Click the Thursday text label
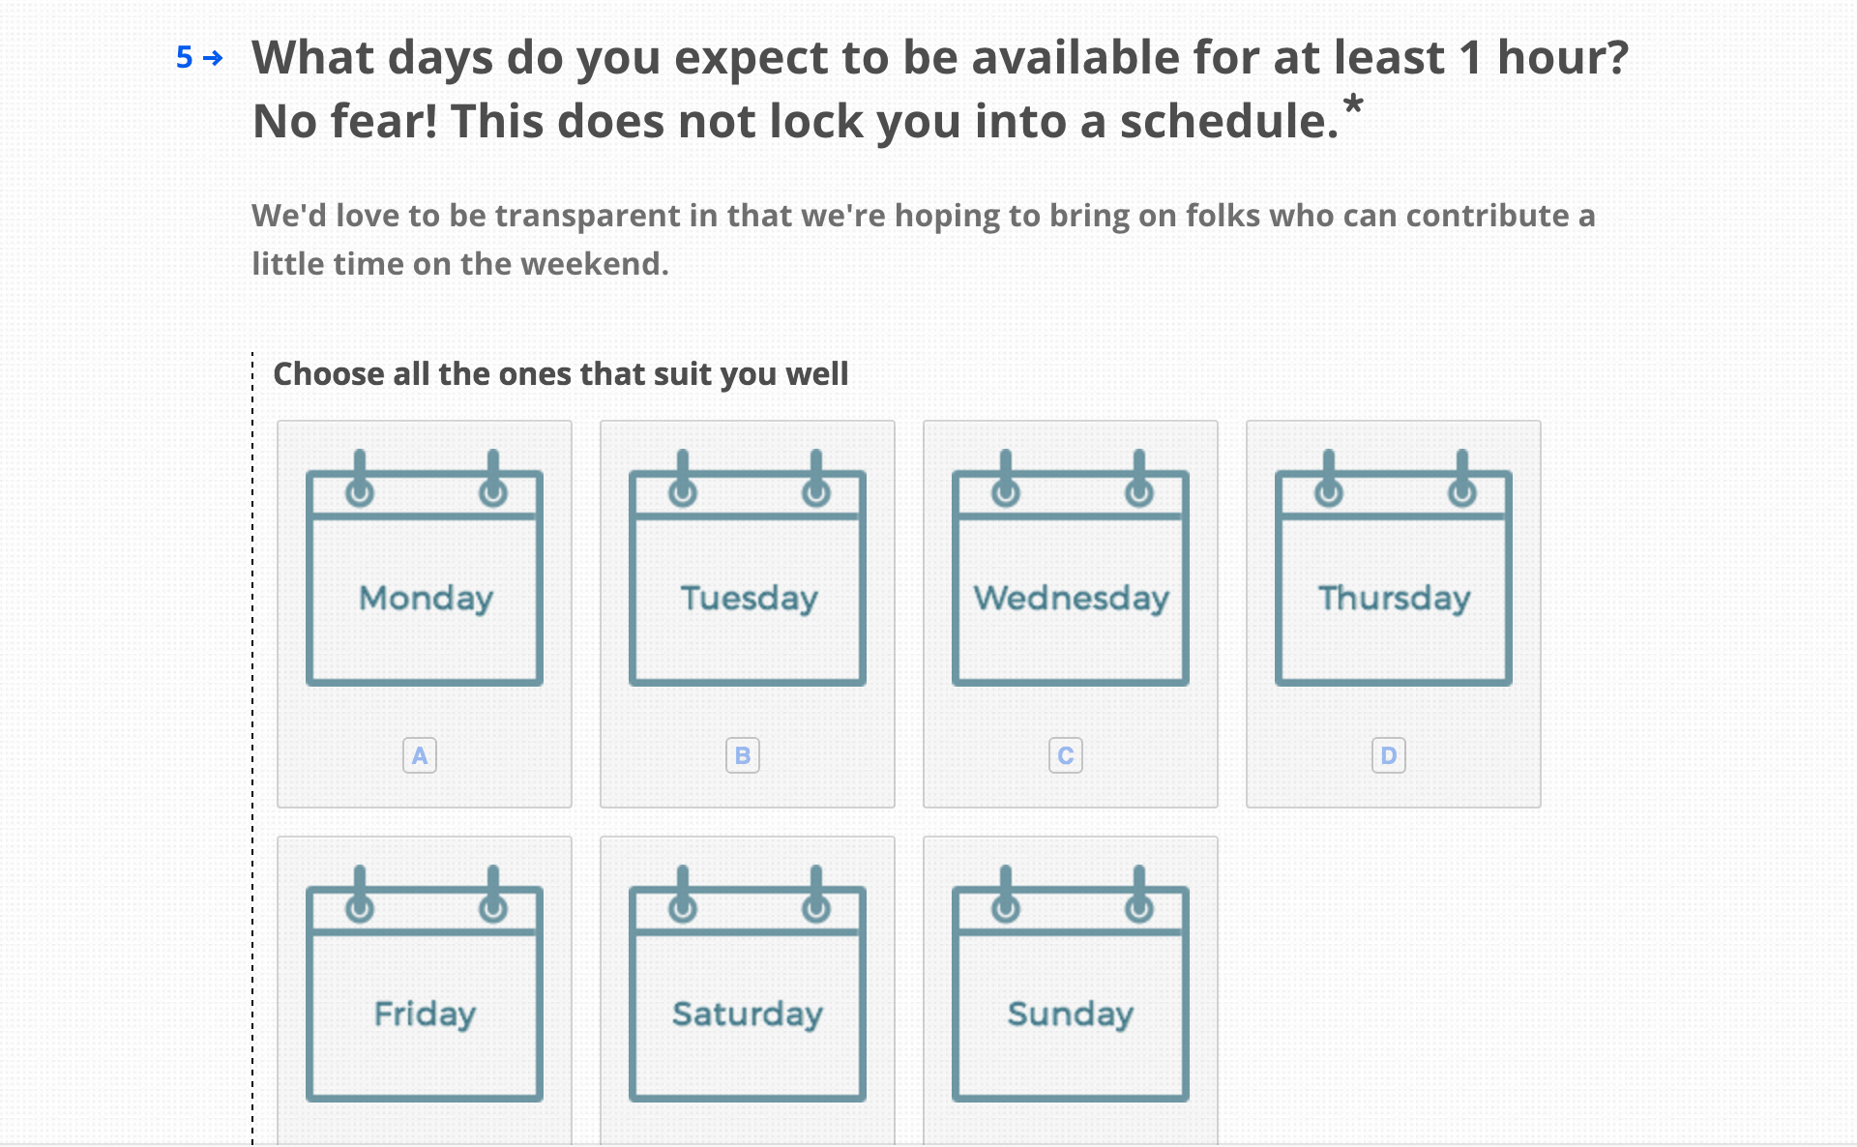The width and height of the screenshot is (1857, 1147). pos(1395,599)
